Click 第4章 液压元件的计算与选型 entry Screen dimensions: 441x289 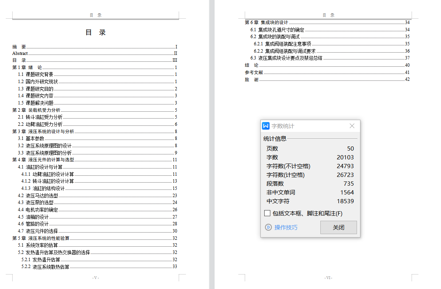click(x=95, y=160)
